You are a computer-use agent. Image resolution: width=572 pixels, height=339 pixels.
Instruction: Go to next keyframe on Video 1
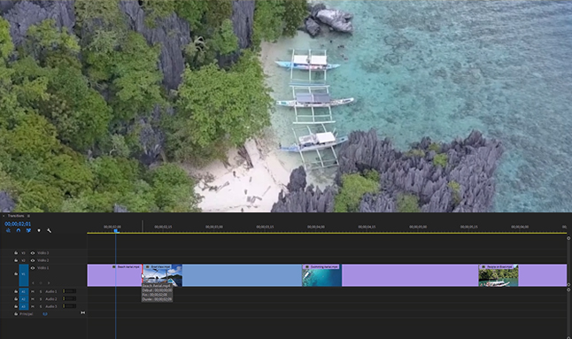[49, 283]
